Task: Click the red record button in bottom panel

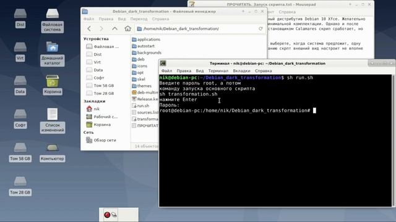Action: tap(107, 215)
